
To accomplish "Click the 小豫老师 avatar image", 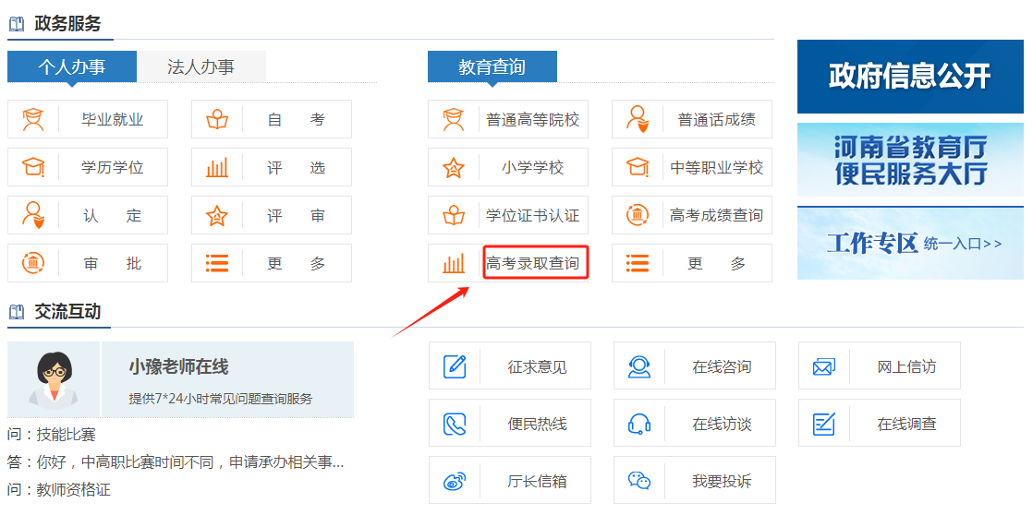I will 54,379.
